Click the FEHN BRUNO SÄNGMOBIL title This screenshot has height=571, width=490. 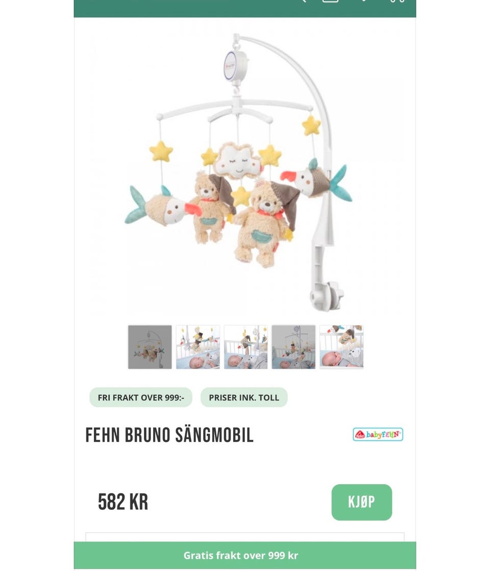point(169,435)
